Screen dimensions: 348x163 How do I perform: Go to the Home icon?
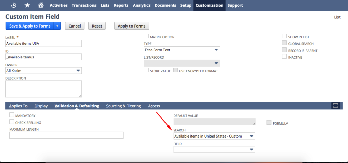[40, 5]
